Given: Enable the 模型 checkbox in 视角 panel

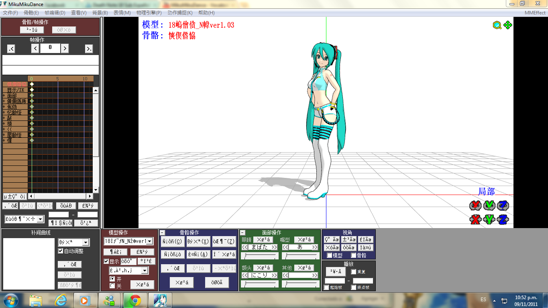Looking at the screenshot, I should (x=330, y=255).
